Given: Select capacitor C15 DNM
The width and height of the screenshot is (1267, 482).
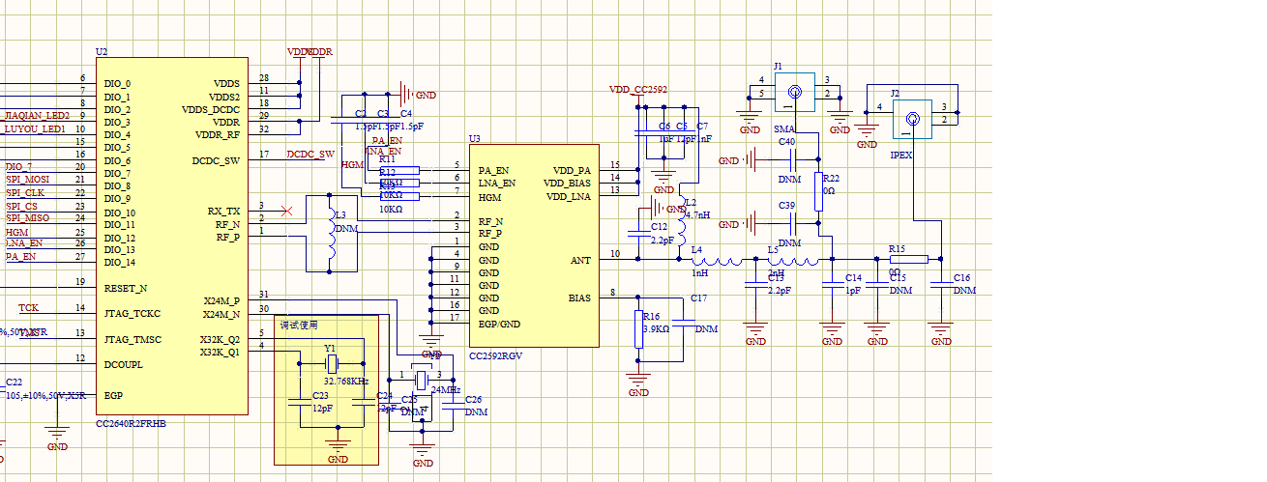Looking at the screenshot, I should [x=877, y=284].
